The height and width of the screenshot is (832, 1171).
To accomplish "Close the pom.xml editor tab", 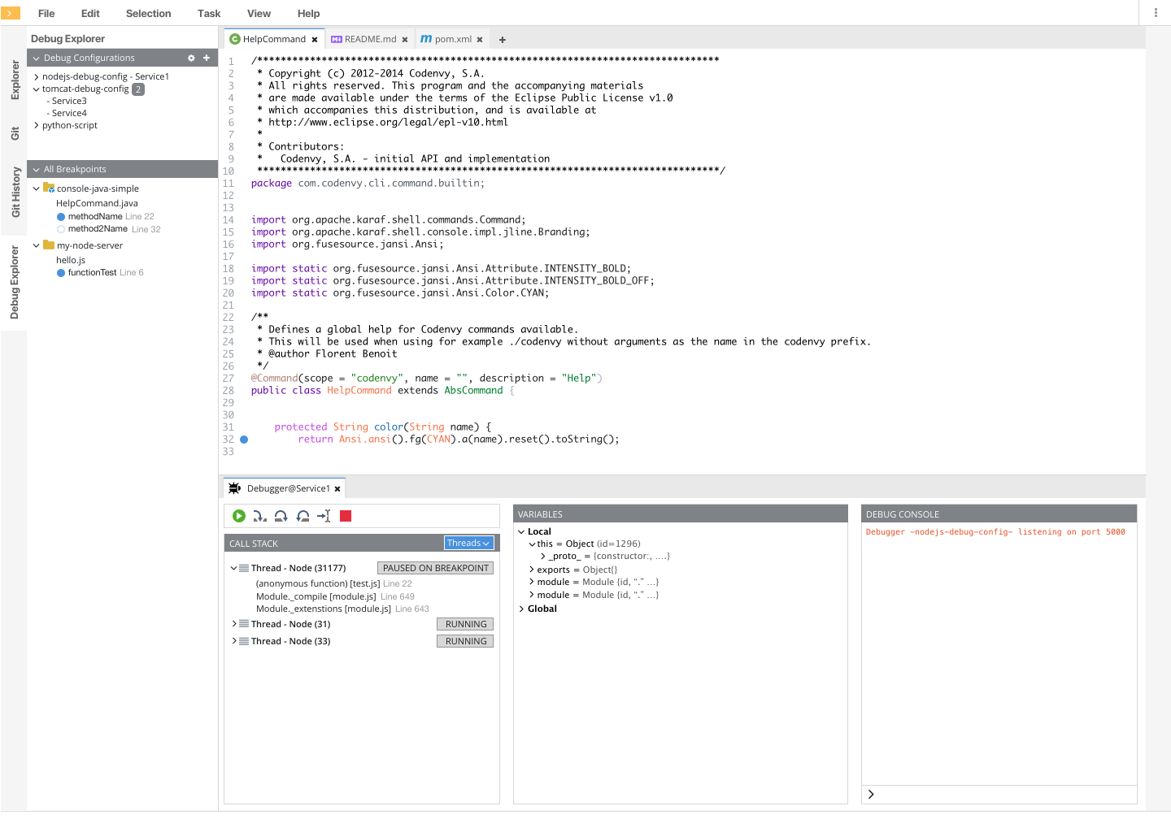I will point(480,40).
